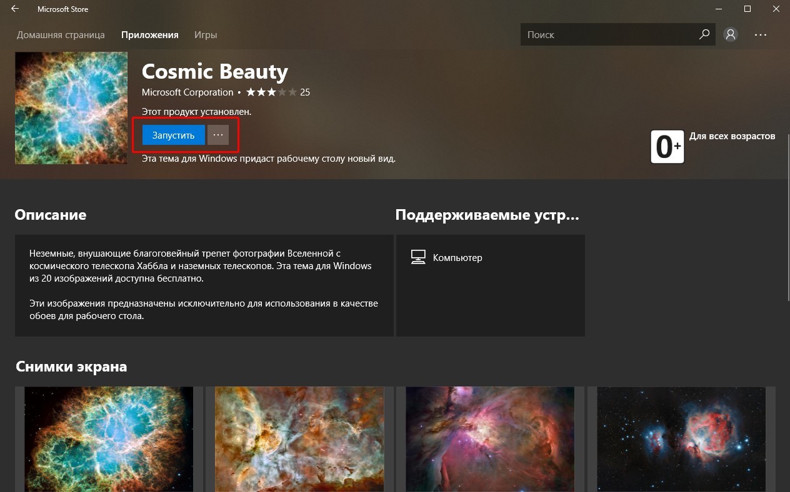Click the Этот продукт установлен status text

197,112
